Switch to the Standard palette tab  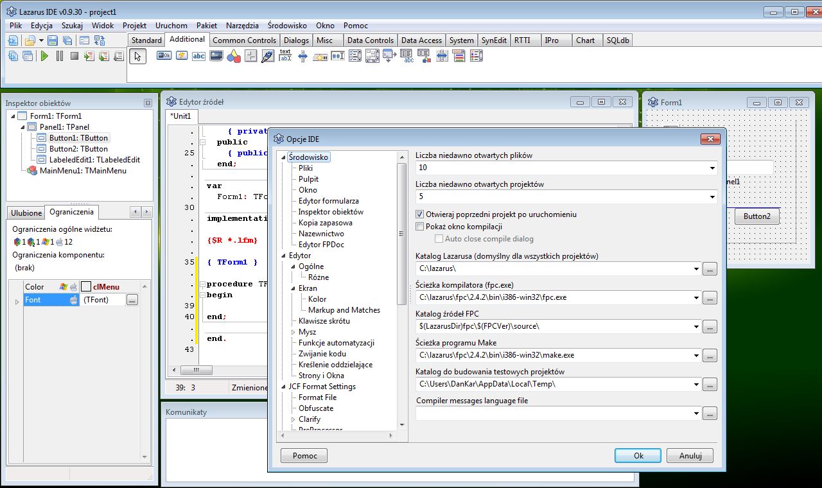tap(147, 40)
